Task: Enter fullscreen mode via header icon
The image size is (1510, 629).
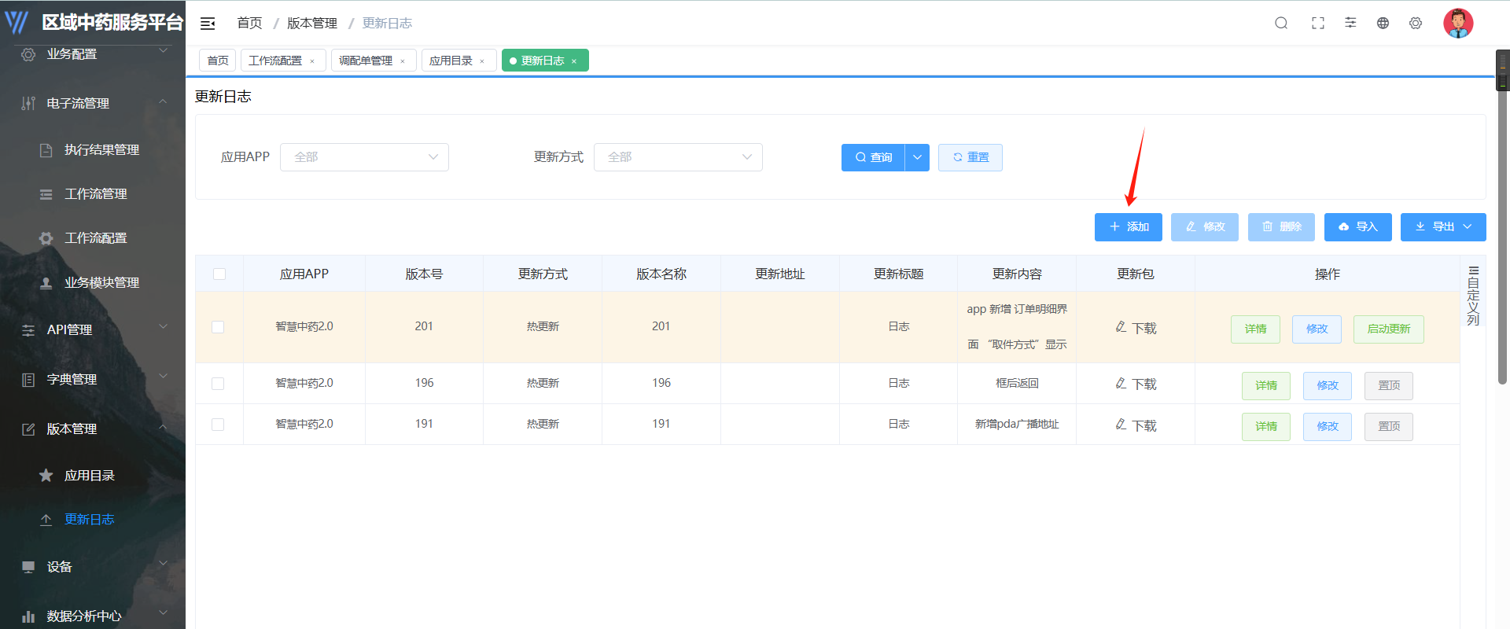Action: tap(1318, 23)
